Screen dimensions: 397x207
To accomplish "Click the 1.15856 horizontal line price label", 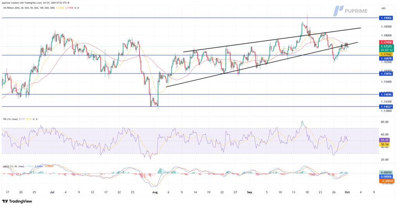I will click(387, 74).
